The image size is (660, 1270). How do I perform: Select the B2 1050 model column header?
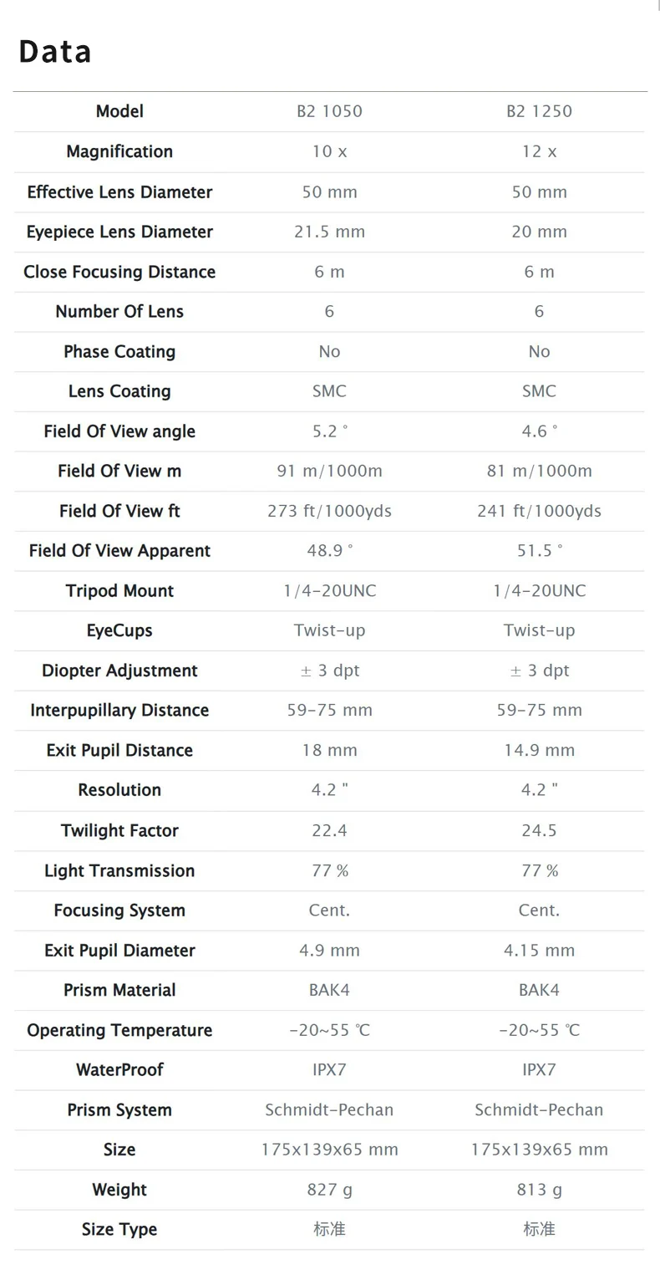[329, 111]
